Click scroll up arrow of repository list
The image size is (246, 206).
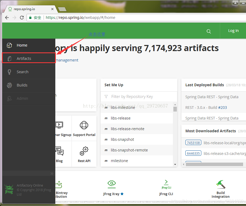pos(175,105)
